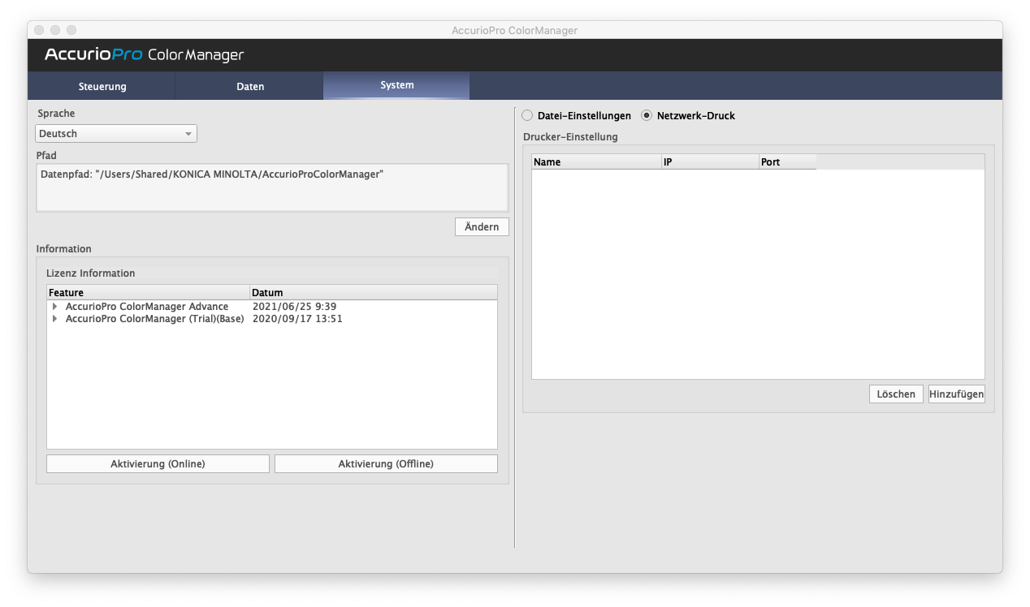Click the date 2021/06/25 9:39
Image resolution: width=1030 pixels, height=607 pixels.
pyautogui.click(x=294, y=307)
